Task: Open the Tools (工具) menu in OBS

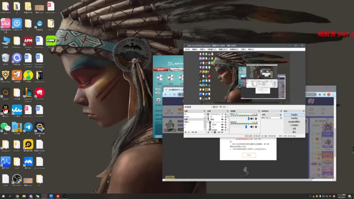Action: click(x=243, y=49)
